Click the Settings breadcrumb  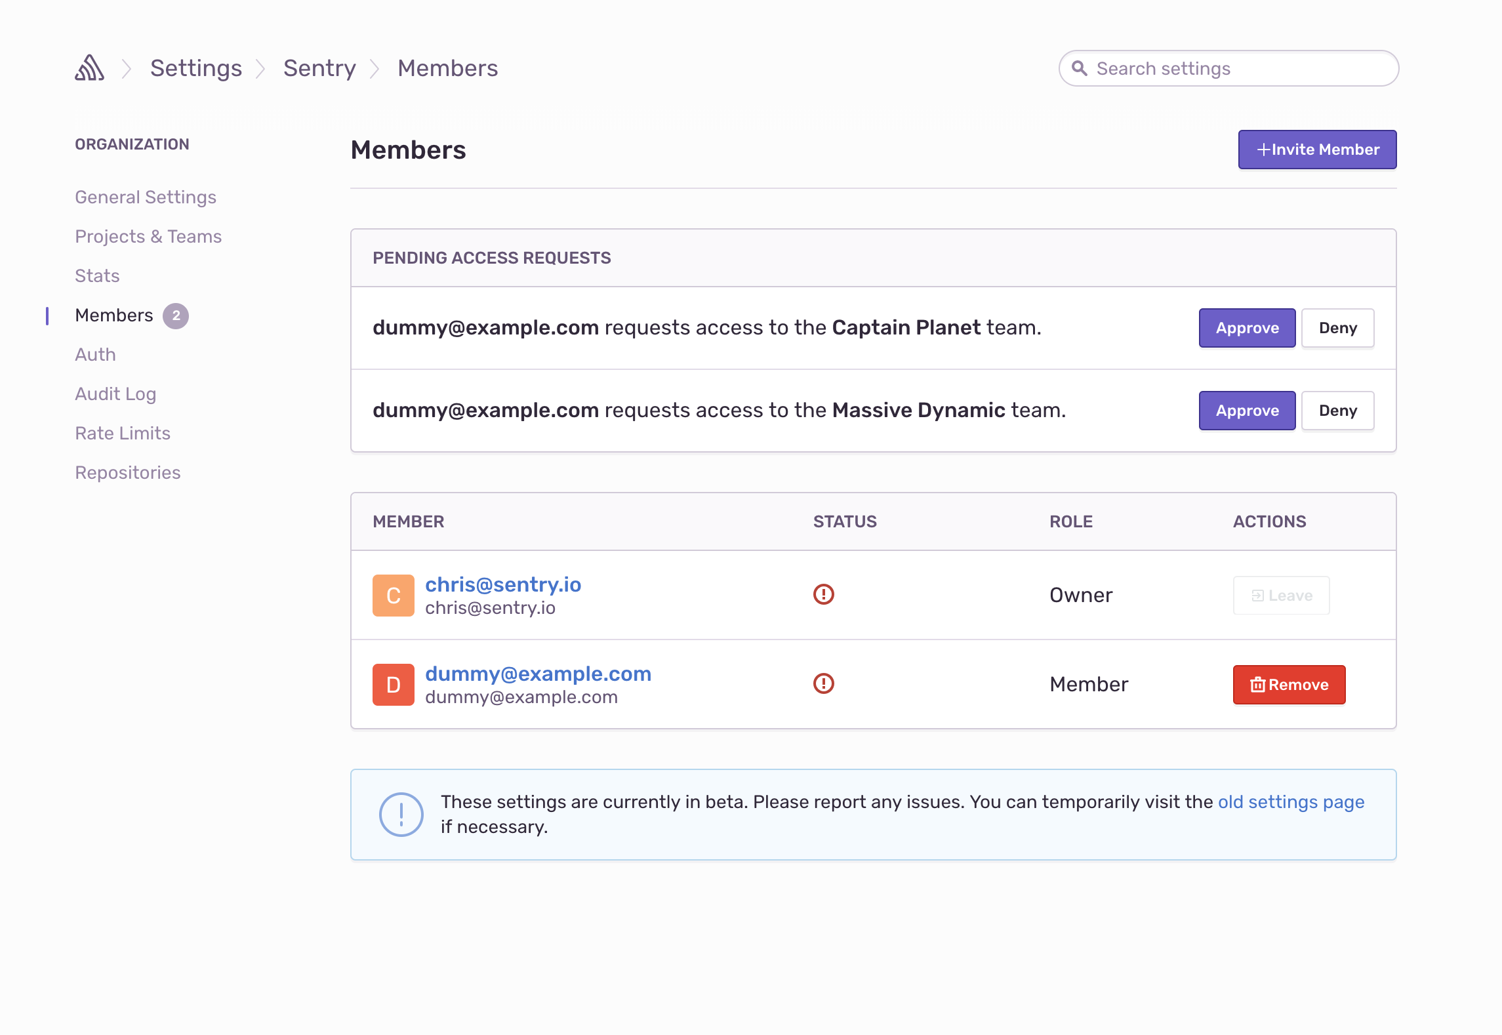pos(195,68)
